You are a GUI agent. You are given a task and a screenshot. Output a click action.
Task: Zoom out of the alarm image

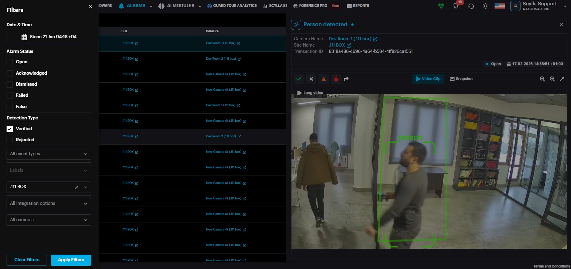coord(552,79)
